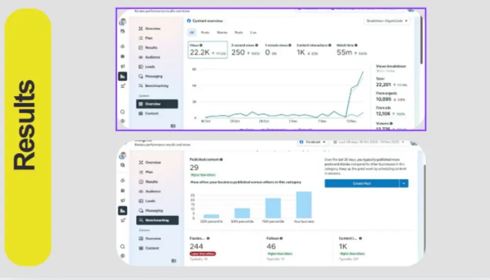The width and height of the screenshot is (490, 280).
Task: Click the profile avatar in the bottom panel
Action: (122, 155)
